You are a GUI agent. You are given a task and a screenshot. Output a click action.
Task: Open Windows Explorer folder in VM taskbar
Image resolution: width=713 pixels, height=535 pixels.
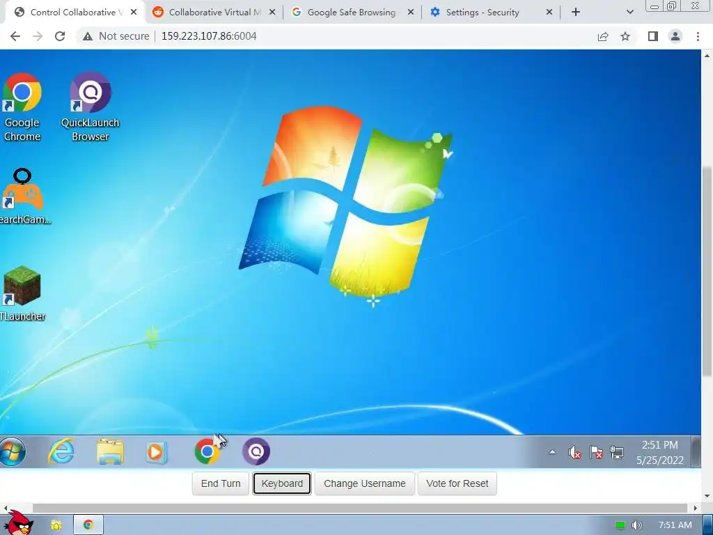[110, 451]
